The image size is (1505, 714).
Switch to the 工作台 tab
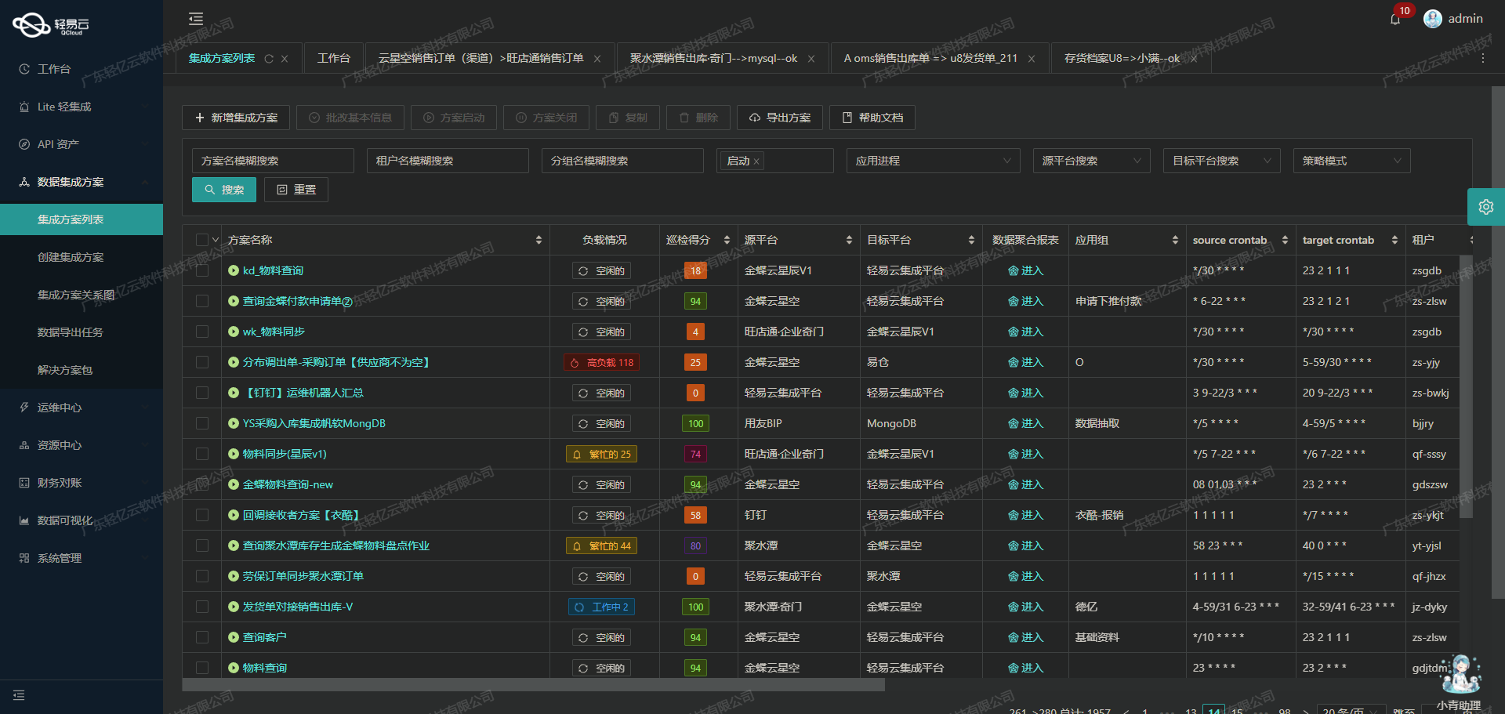tap(333, 58)
